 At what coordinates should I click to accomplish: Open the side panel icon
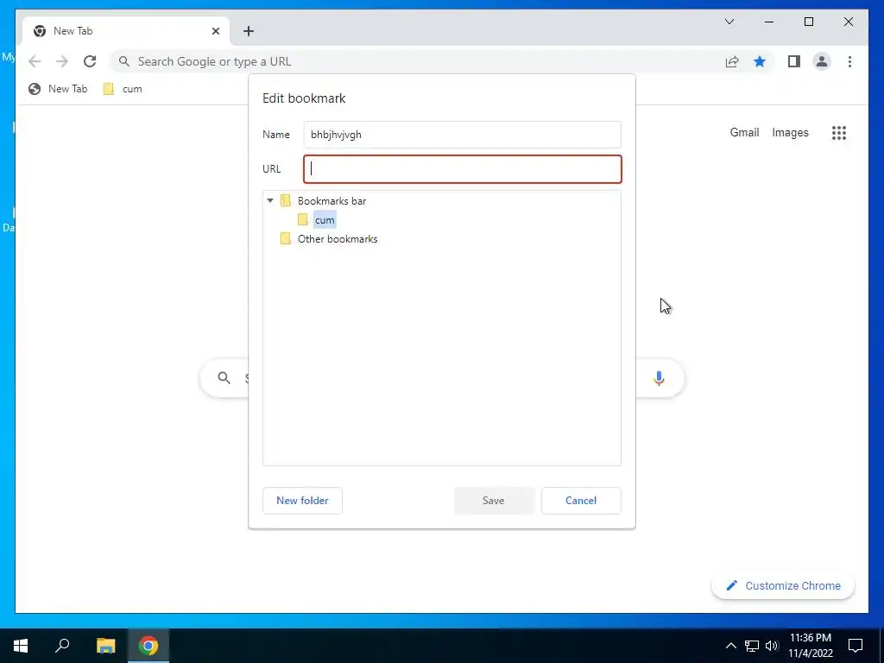(x=794, y=61)
